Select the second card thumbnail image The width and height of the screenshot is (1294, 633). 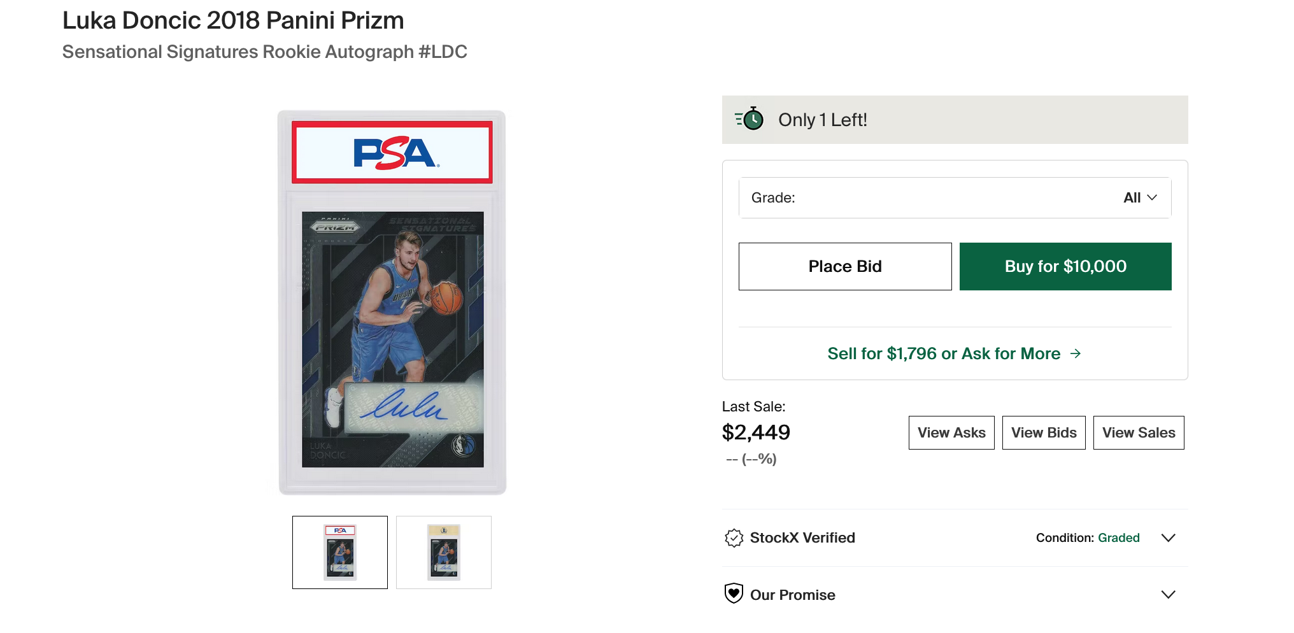tap(444, 552)
